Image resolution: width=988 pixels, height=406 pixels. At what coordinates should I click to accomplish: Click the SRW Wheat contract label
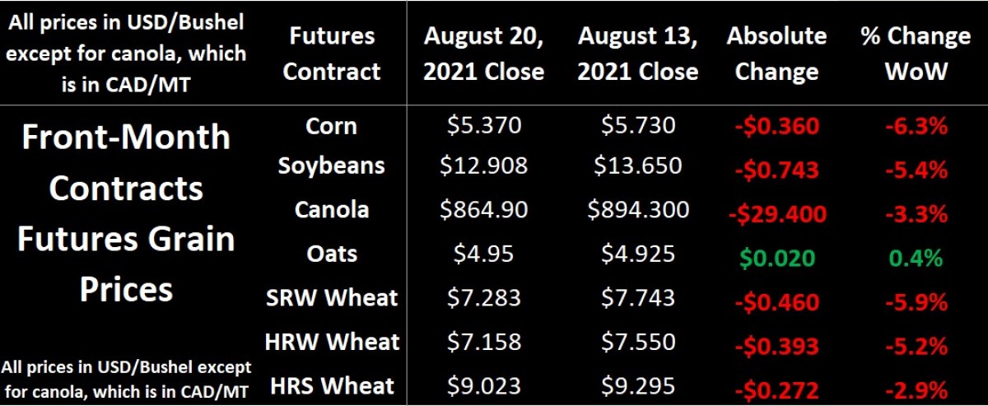coord(331,296)
